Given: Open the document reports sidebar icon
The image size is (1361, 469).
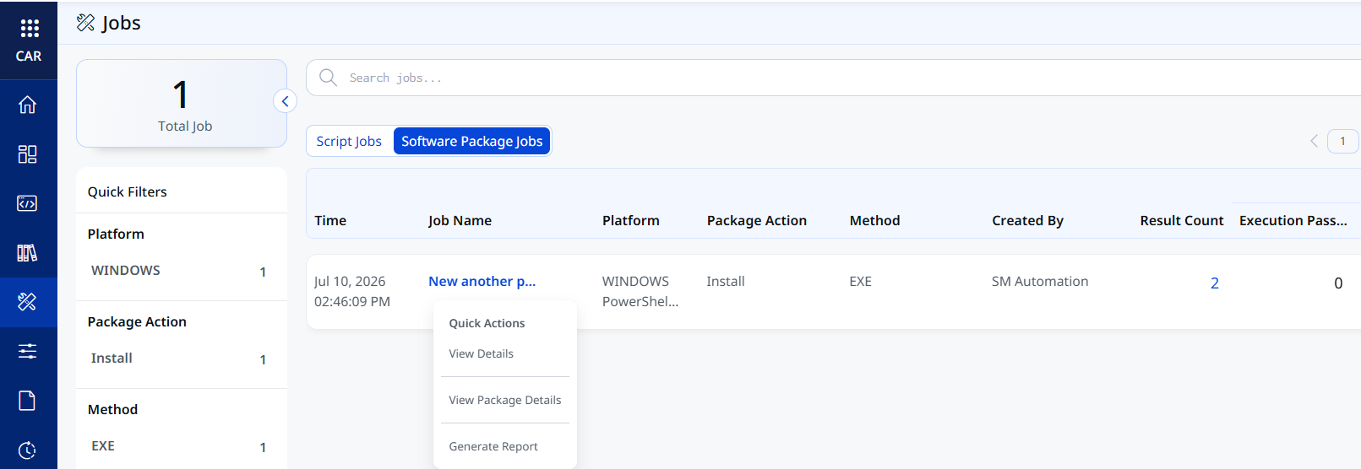Looking at the screenshot, I should point(28,401).
